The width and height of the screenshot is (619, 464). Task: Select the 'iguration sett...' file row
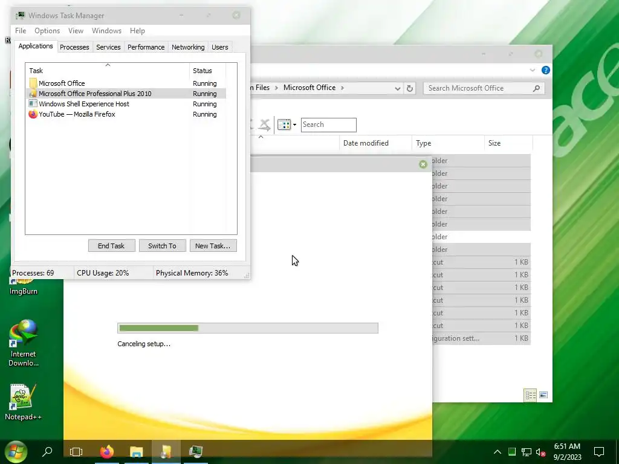(481, 338)
